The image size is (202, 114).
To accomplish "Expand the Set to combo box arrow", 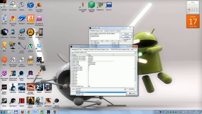I will click(x=125, y=89).
